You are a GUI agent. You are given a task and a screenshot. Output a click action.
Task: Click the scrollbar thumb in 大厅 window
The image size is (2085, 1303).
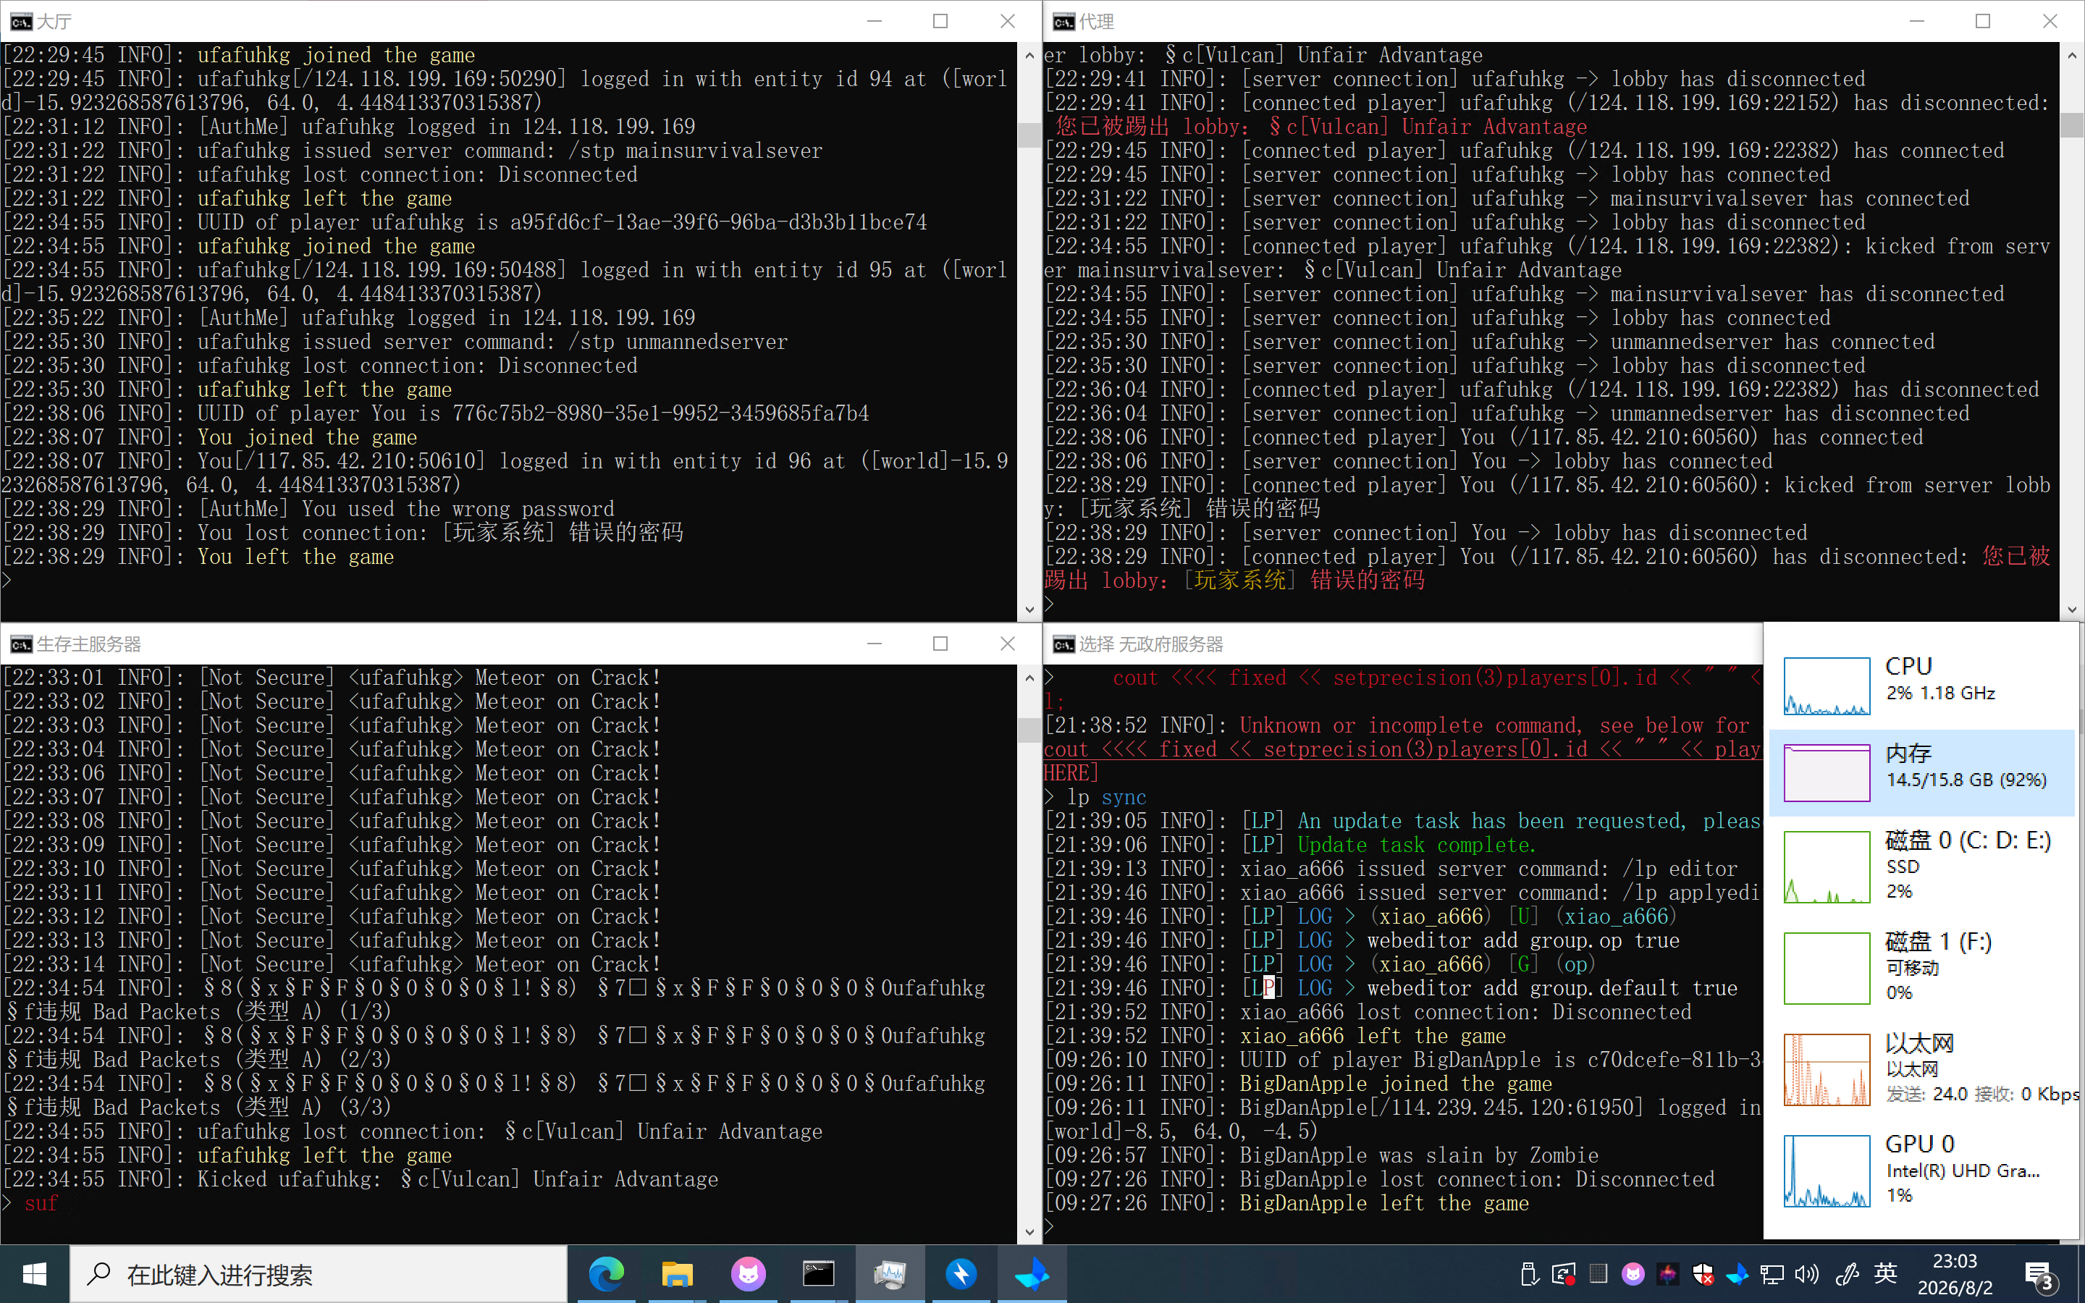point(1029,135)
